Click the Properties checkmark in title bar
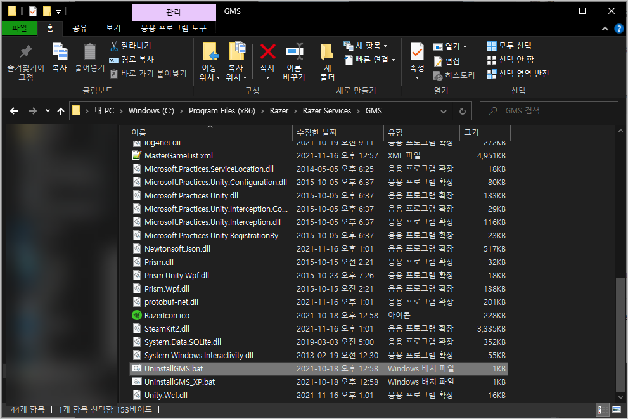 tap(33, 11)
